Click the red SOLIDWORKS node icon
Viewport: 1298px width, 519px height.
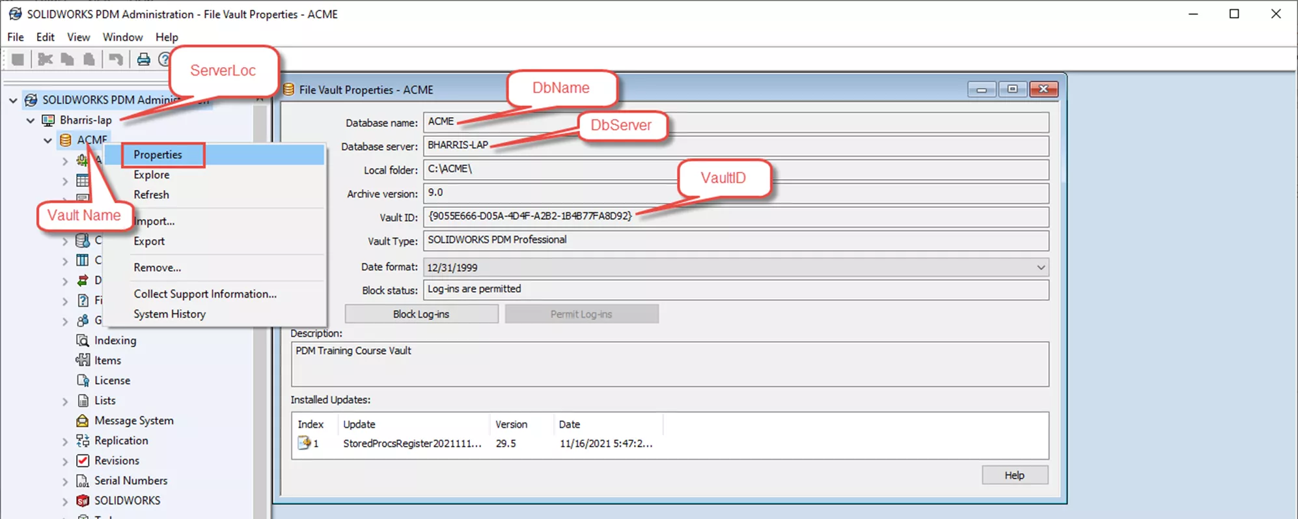click(83, 501)
